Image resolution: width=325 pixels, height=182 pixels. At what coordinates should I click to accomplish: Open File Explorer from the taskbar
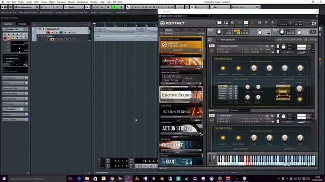tap(87, 178)
